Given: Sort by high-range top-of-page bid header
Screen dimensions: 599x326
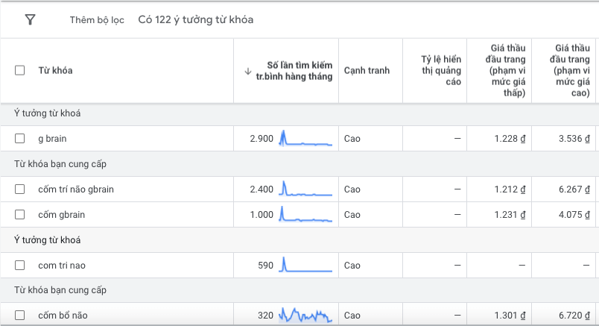Looking at the screenshot, I should [x=570, y=70].
